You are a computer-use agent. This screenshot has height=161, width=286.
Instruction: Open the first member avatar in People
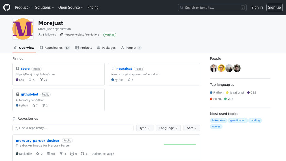[x=213, y=68]
